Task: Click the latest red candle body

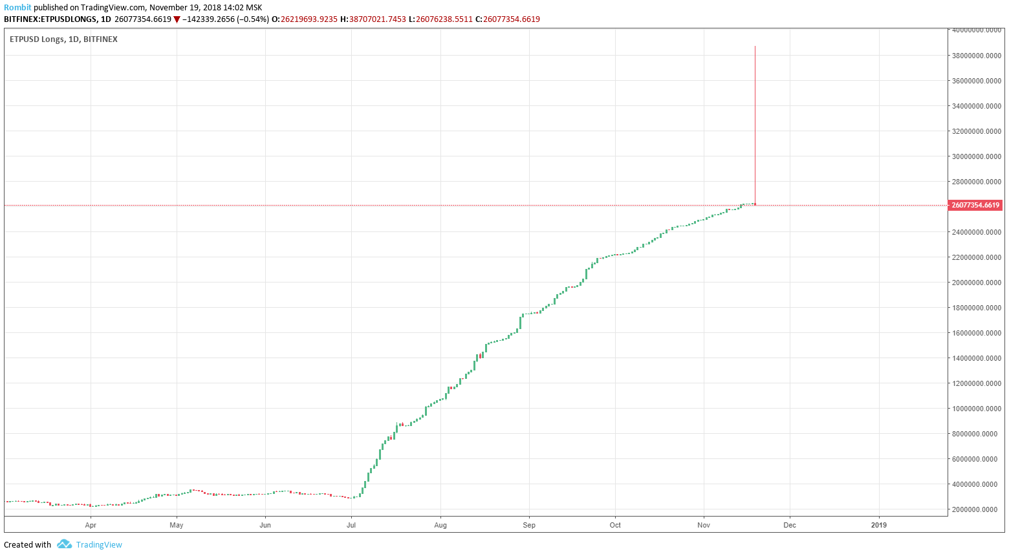Action: [755, 204]
